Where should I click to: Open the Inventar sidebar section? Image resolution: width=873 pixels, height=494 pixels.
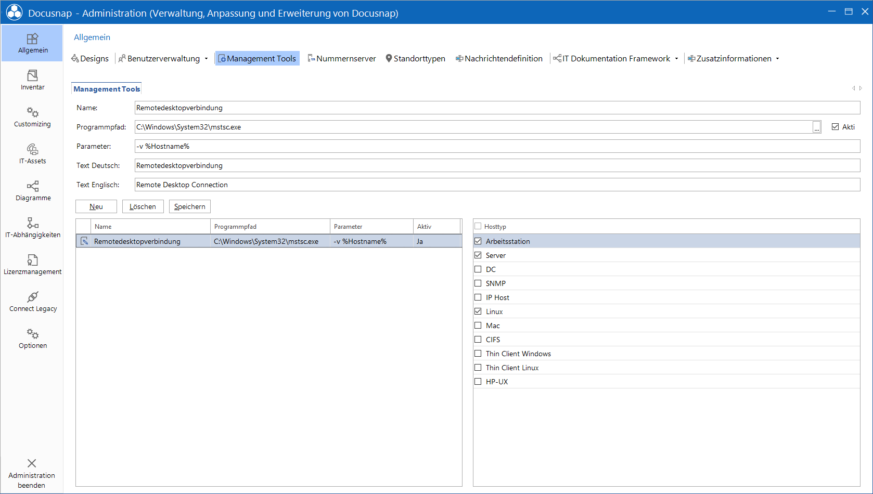pos(32,80)
